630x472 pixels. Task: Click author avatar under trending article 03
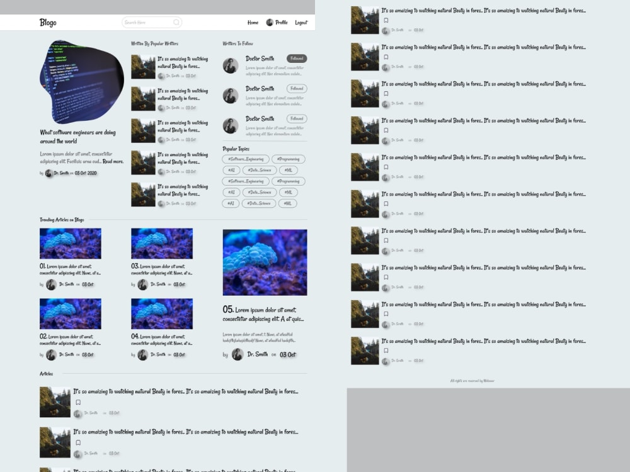[x=142, y=284]
